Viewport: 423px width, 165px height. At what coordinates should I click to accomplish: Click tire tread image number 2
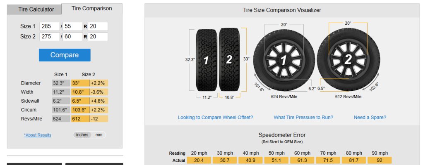pyautogui.click(x=229, y=60)
